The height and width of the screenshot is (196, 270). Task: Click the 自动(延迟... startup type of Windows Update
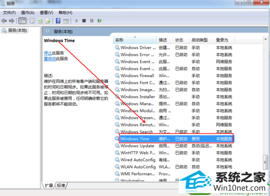coord(201,146)
